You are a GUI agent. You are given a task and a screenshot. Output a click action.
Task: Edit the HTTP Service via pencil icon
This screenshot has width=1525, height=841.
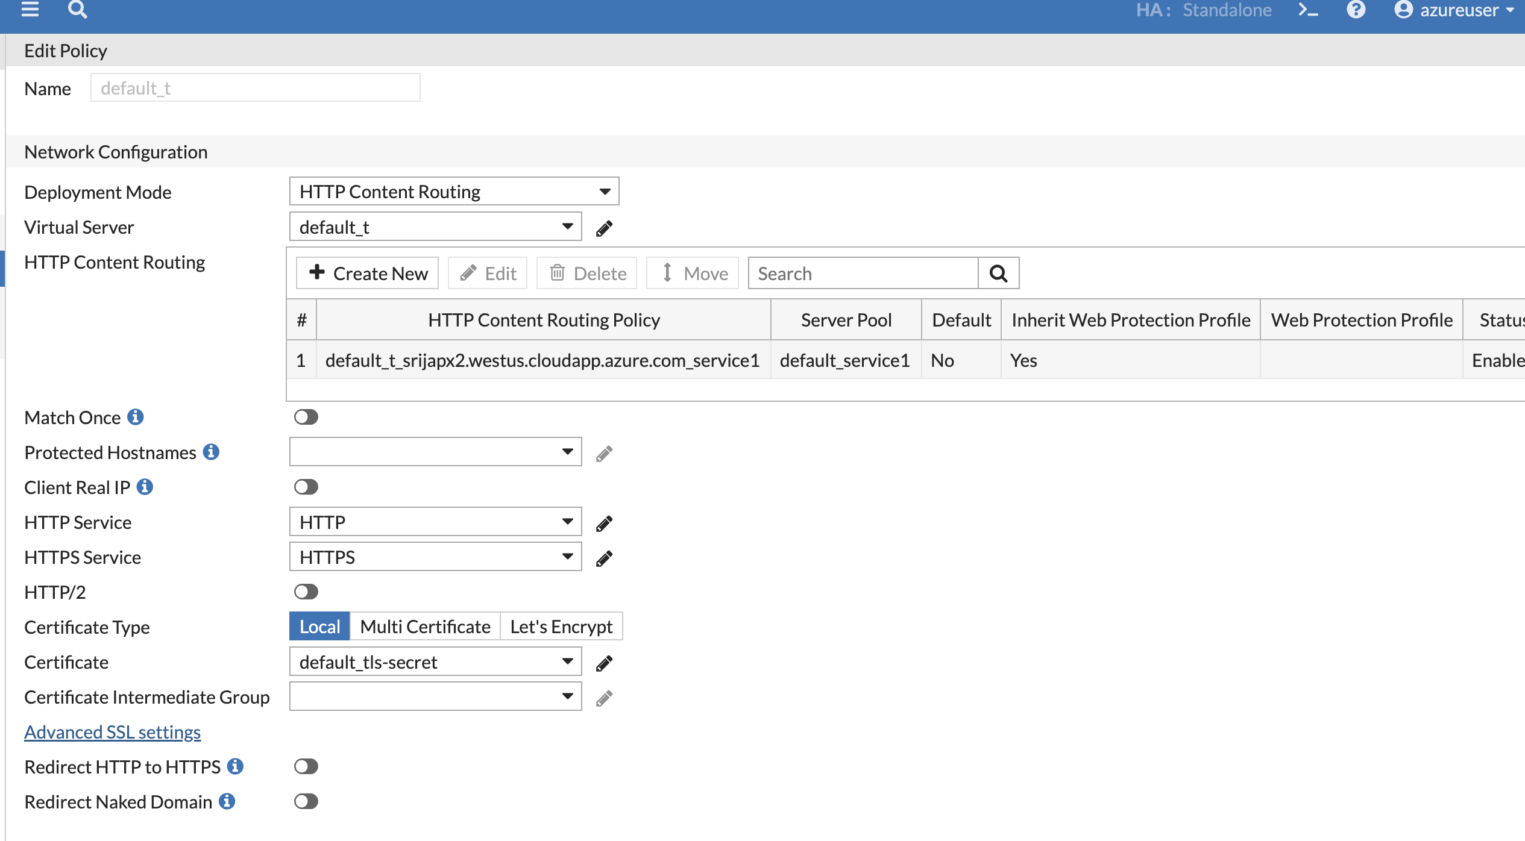click(x=604, y=524)
